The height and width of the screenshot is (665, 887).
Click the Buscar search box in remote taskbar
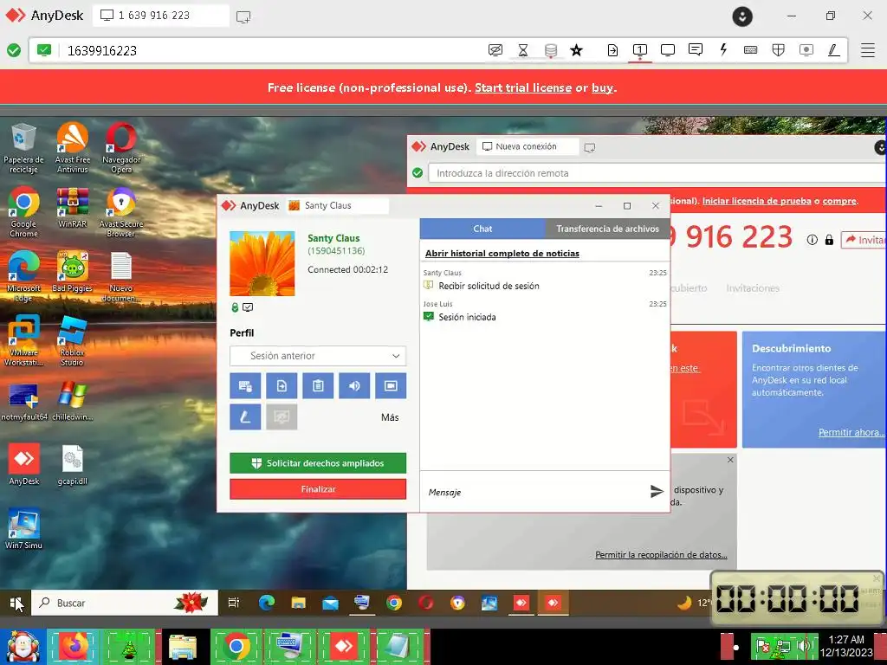(125, 603)
